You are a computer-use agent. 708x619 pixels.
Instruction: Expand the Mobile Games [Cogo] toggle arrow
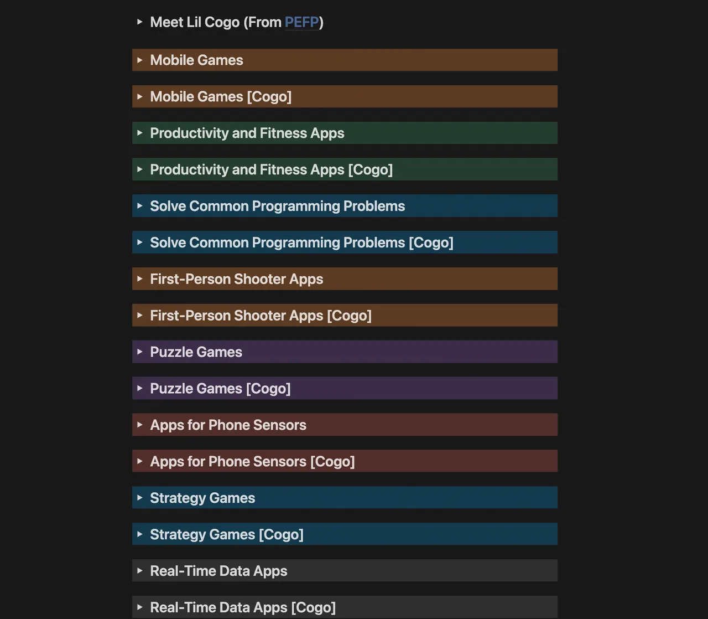pos(140,96)
